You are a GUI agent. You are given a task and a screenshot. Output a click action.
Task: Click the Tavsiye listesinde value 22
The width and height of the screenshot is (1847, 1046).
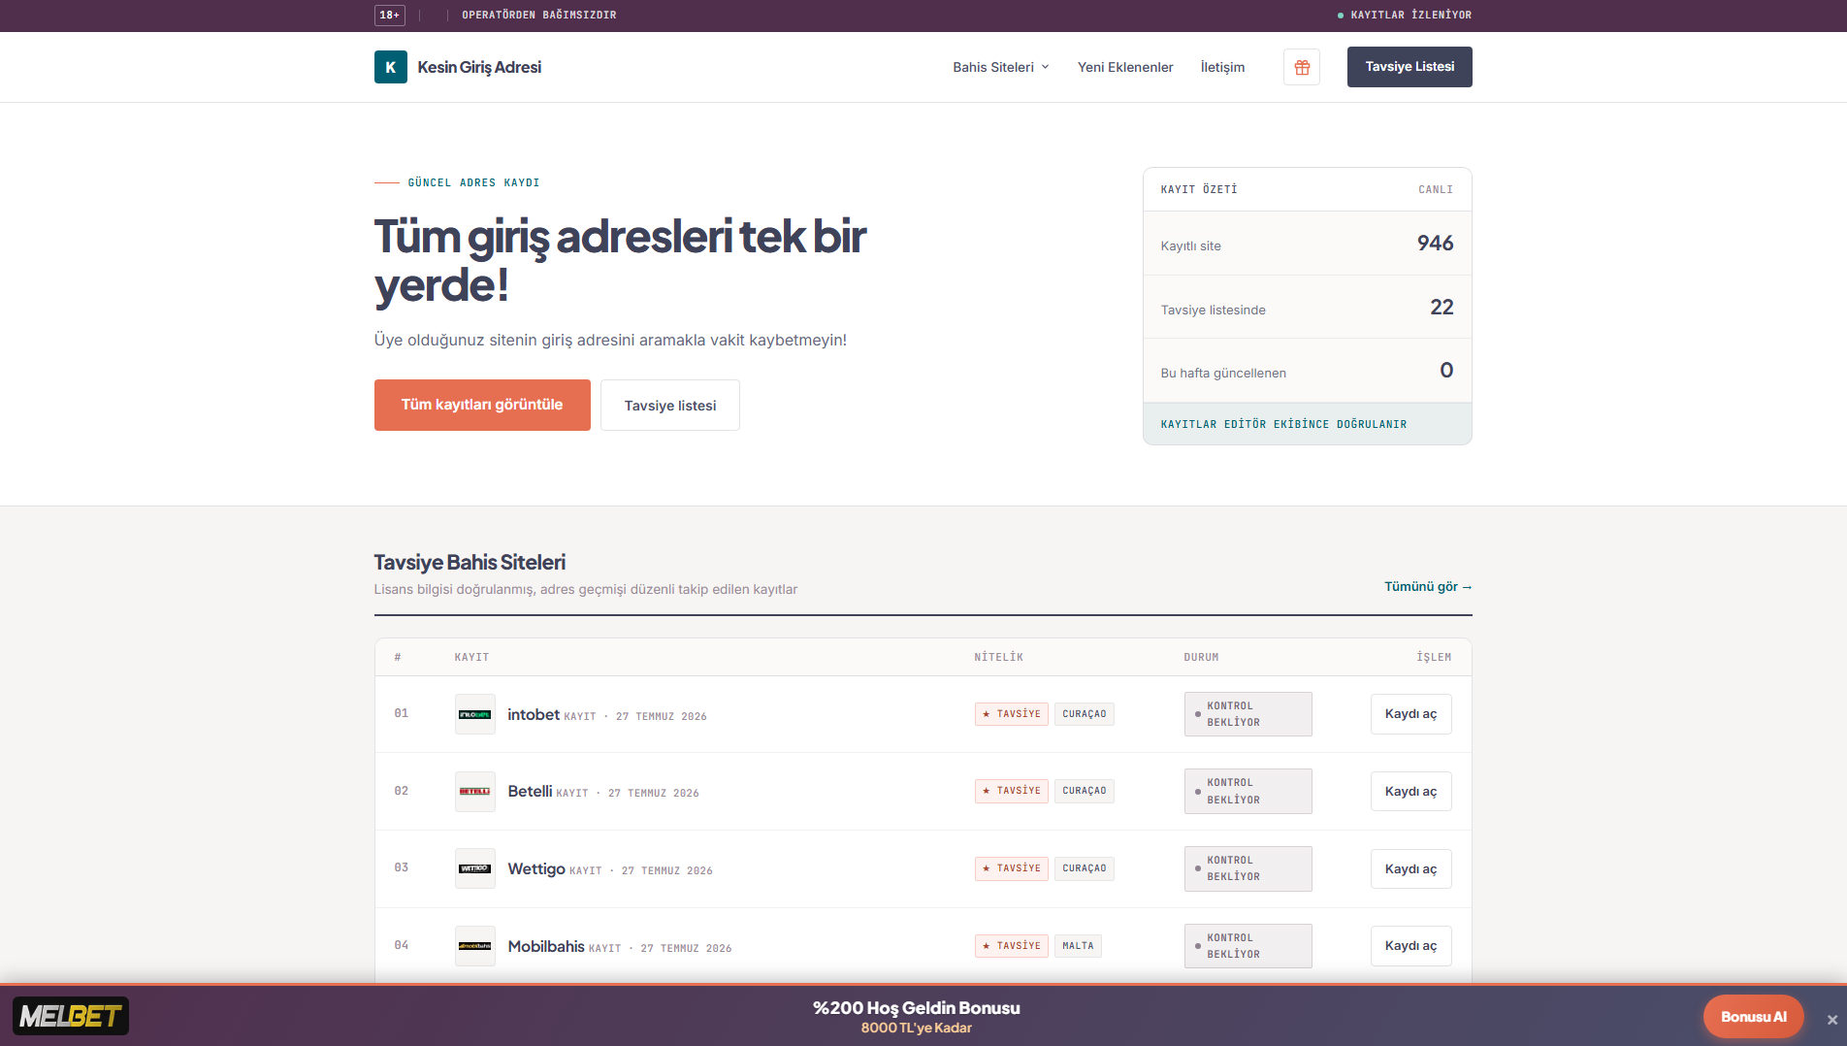tap(1442, 307)
